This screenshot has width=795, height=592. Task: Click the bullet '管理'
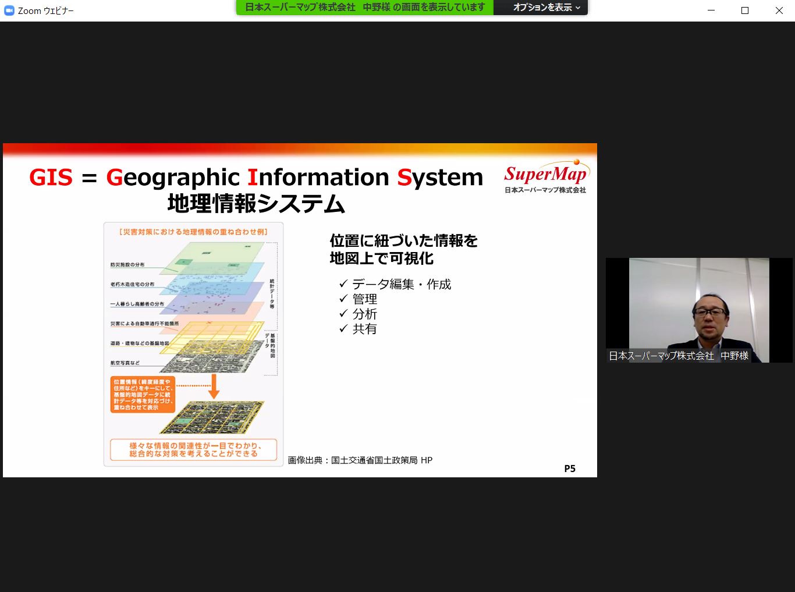point(365,299)
